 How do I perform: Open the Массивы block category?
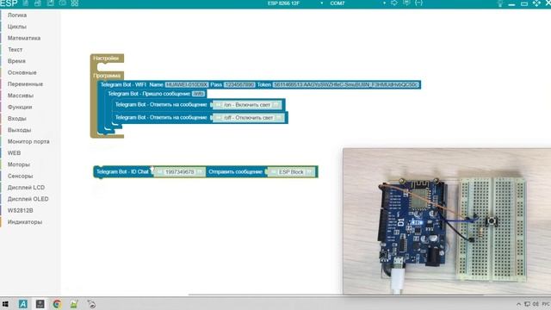point(21,96)
